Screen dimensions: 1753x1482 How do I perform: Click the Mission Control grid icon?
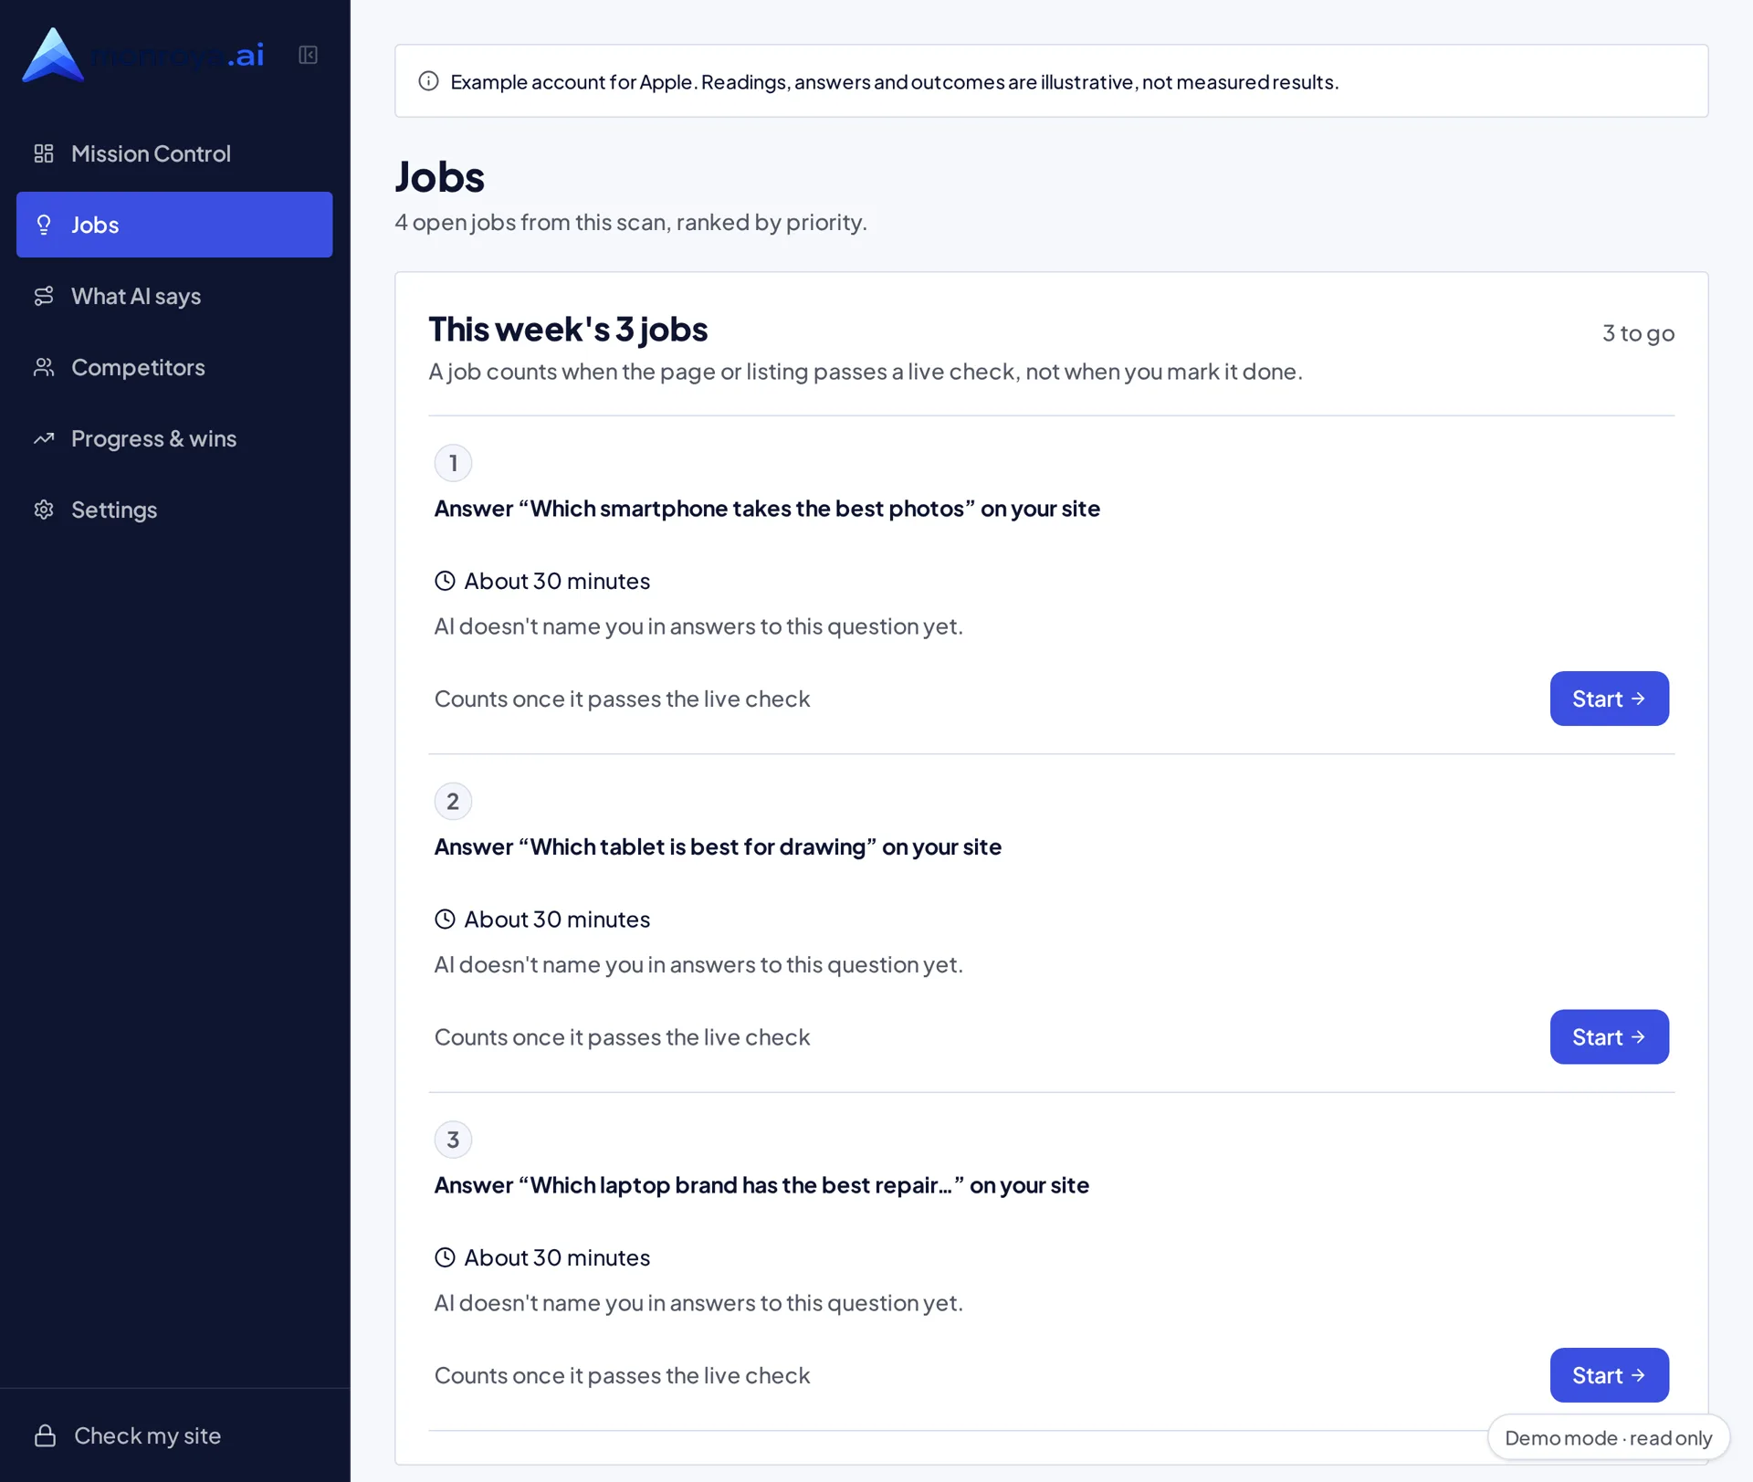click(44, 153)
